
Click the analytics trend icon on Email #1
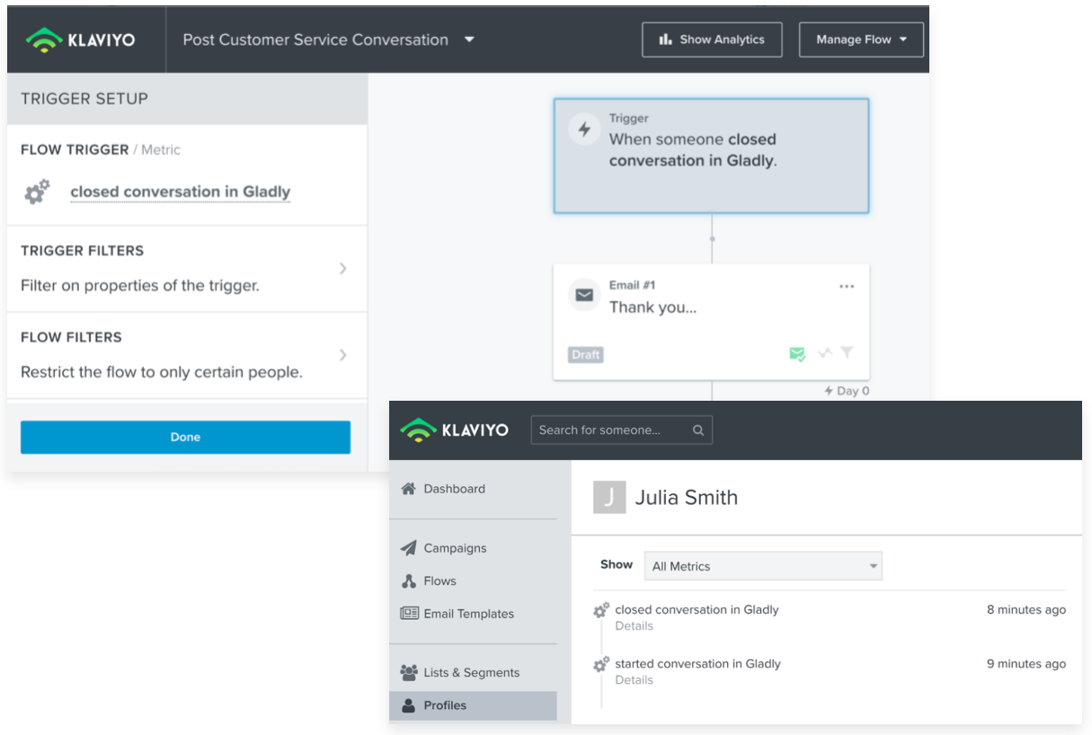pos(825,353)
